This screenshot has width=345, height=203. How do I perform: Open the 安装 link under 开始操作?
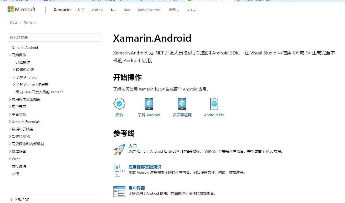pyautogui.click(x=119, y=115)
